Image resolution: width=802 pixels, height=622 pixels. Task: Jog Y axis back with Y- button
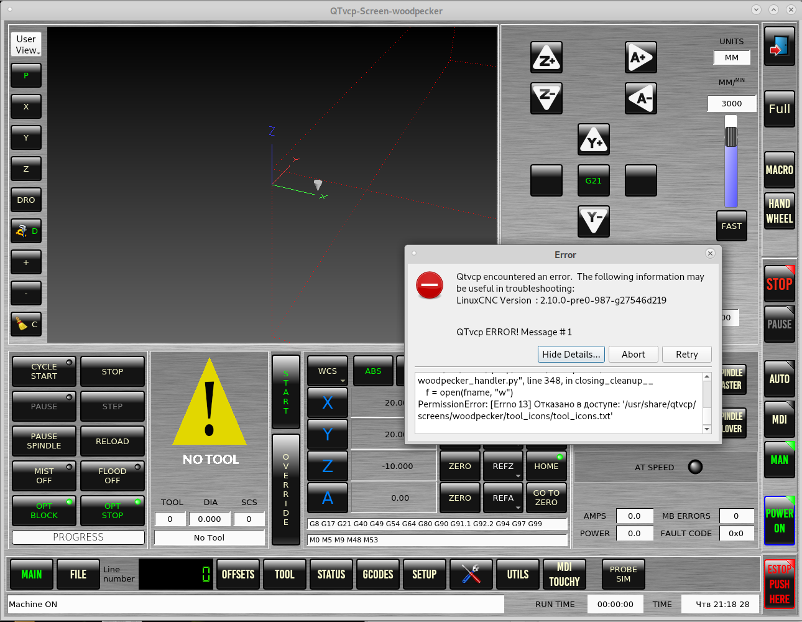point(594,221)
